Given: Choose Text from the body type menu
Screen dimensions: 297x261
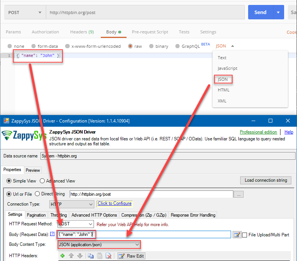Looking at the screenshot, I should [222, 58].
